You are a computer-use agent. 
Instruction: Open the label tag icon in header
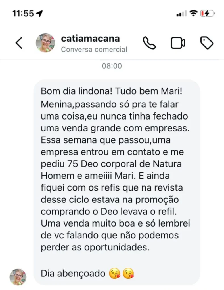(x=207, y=43)
